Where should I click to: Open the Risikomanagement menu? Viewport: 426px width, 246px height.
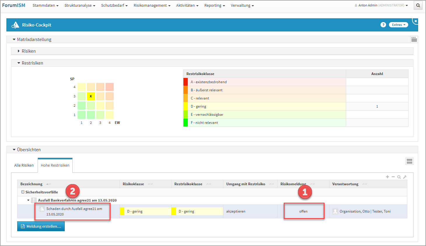click(152, 6)
